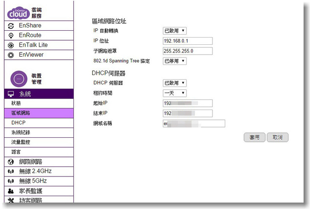
Task: Click the EnShare sync icon
Action: (11, 26)
